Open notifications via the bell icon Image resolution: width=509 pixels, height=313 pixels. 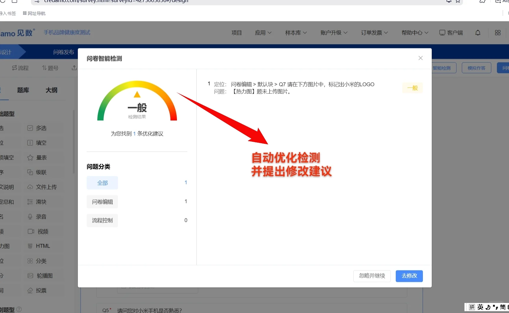tap(478, 33)
